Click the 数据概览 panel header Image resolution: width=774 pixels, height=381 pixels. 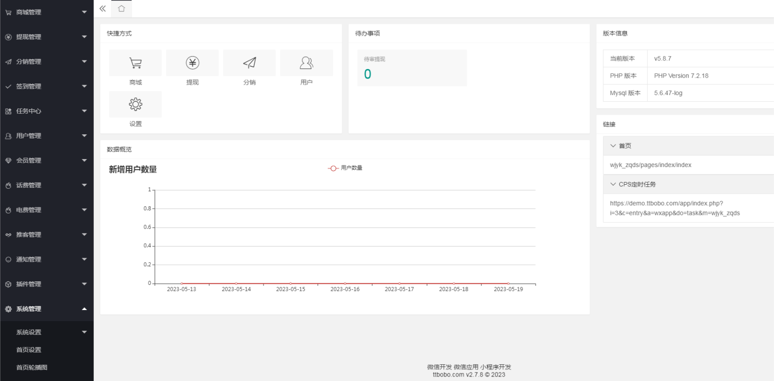tap(119, 149)
